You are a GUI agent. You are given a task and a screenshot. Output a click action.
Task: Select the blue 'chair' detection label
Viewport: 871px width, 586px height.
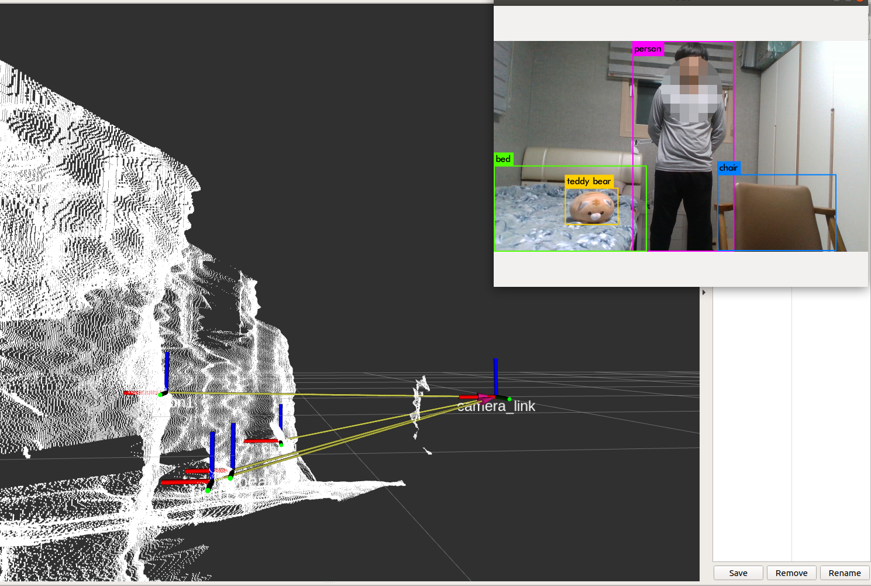pyautogui.click(x=728, y=168)
